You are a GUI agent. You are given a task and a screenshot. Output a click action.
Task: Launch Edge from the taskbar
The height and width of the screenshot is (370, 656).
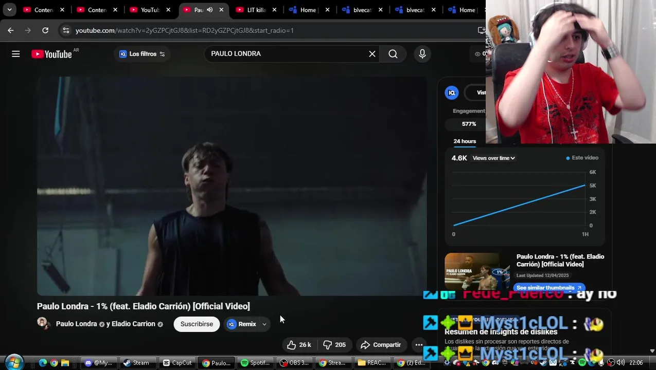[43, 363]
